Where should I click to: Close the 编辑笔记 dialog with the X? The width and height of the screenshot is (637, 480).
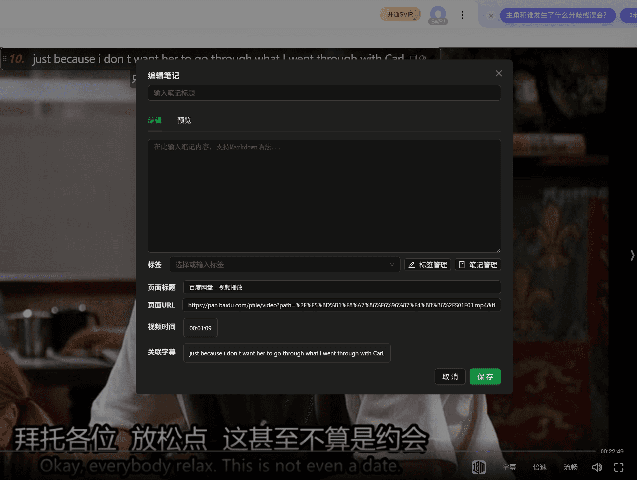pyautogui.click(x=499, y=73)
